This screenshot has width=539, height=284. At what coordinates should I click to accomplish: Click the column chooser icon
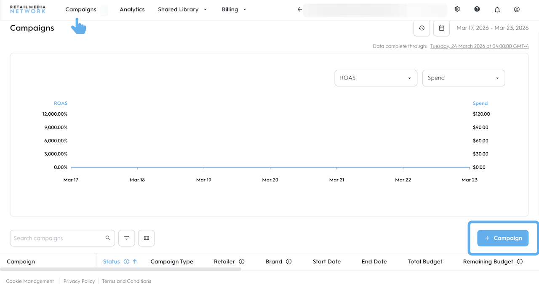point(146,238)
